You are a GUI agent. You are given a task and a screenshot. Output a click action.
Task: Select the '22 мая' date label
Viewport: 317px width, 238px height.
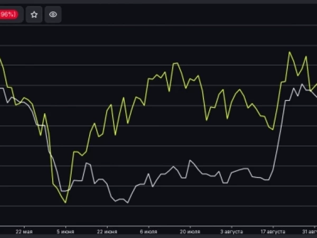[x=24, y=232]
